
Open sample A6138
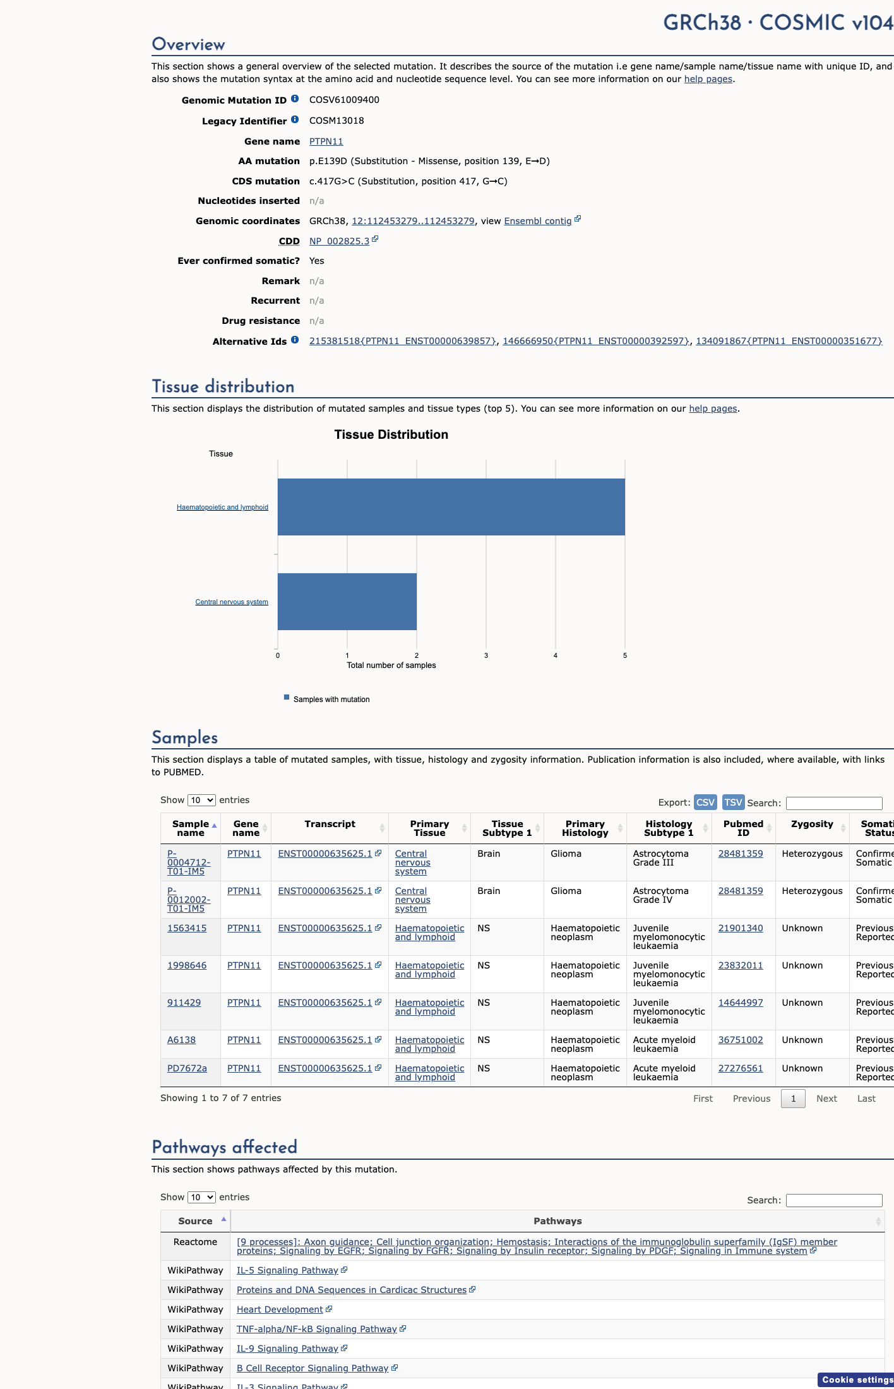pyautogui.click(x=181, y=1040)
